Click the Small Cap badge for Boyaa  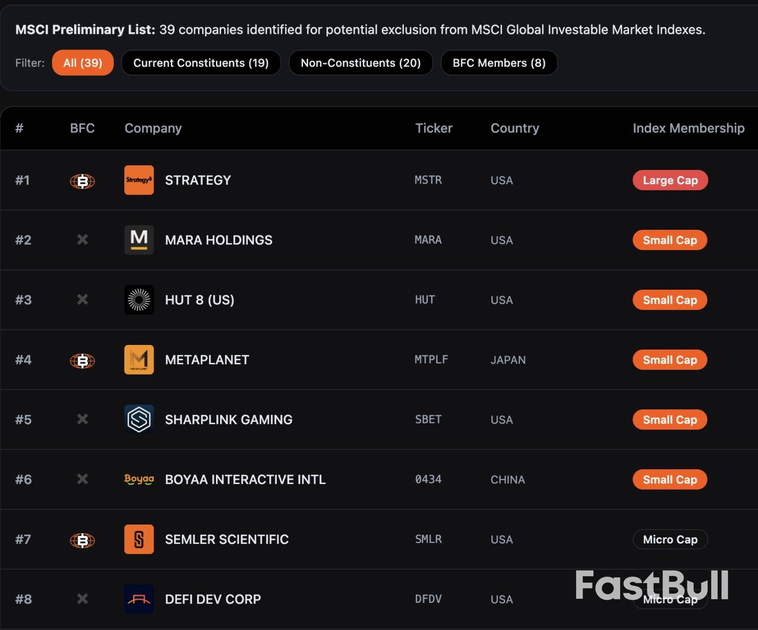[669, 480]
